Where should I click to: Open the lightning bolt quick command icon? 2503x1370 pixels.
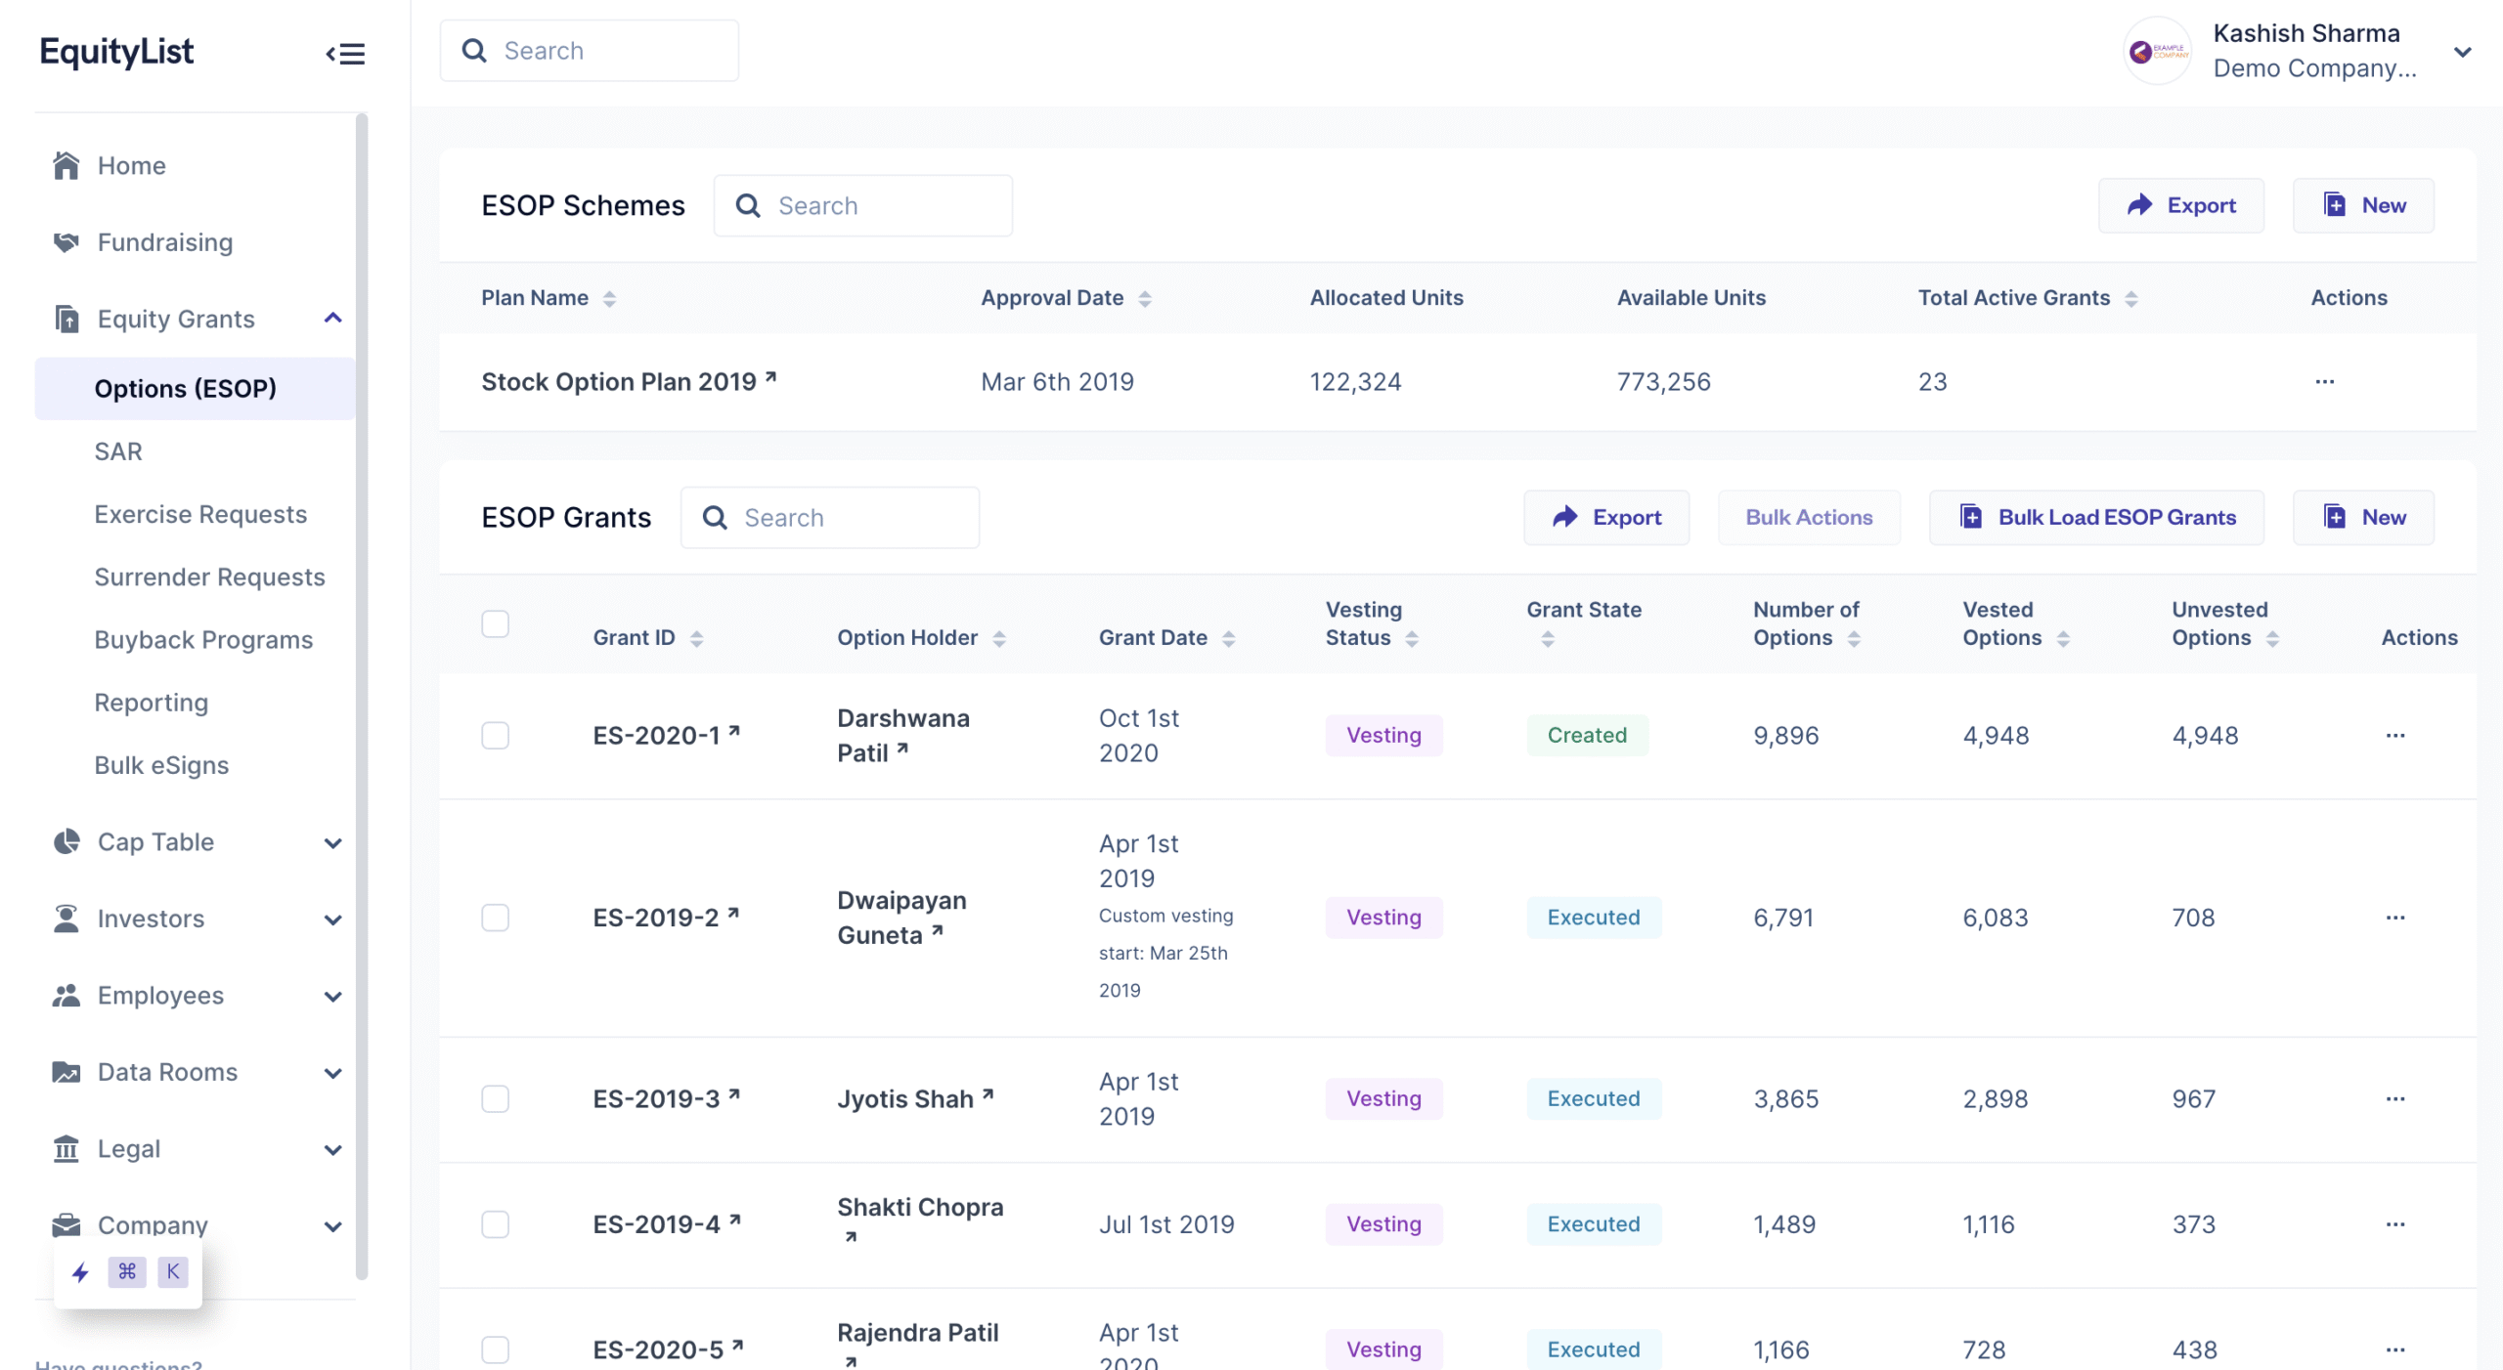tap(80, 1271)
